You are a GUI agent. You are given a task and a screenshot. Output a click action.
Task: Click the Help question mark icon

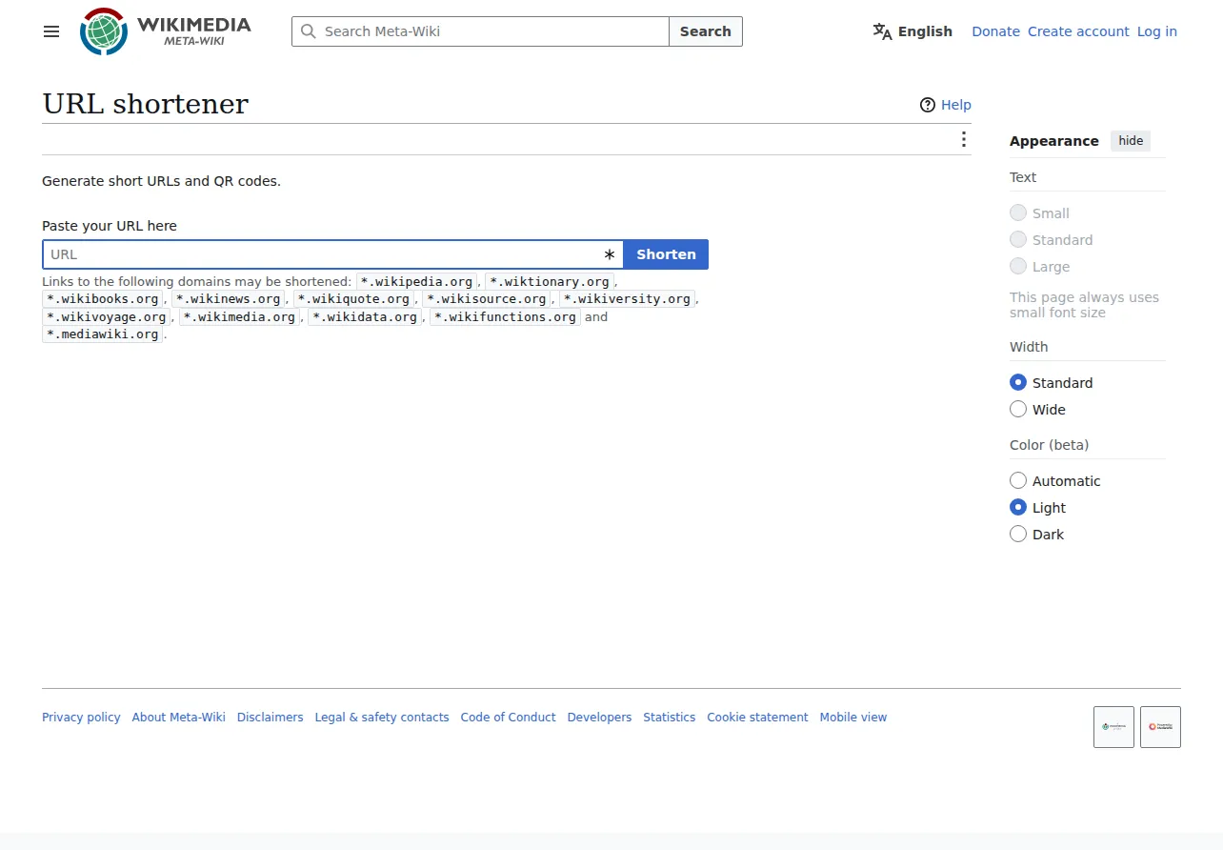tap(928, 105)
